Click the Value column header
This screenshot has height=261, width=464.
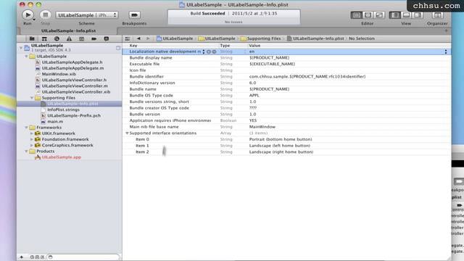349,46
